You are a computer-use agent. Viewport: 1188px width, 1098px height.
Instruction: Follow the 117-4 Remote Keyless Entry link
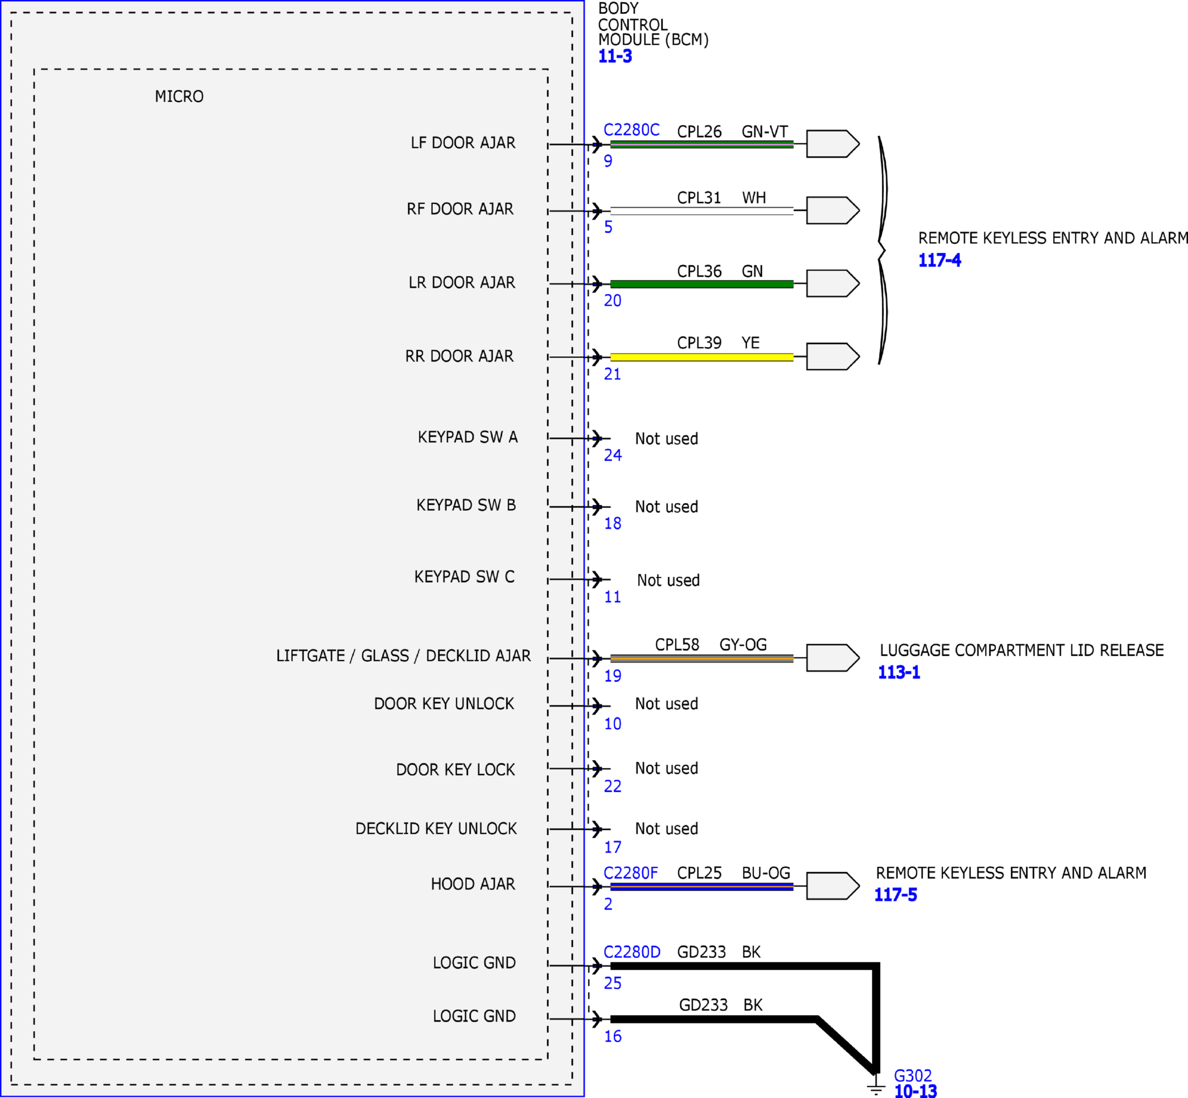[939, 260]
